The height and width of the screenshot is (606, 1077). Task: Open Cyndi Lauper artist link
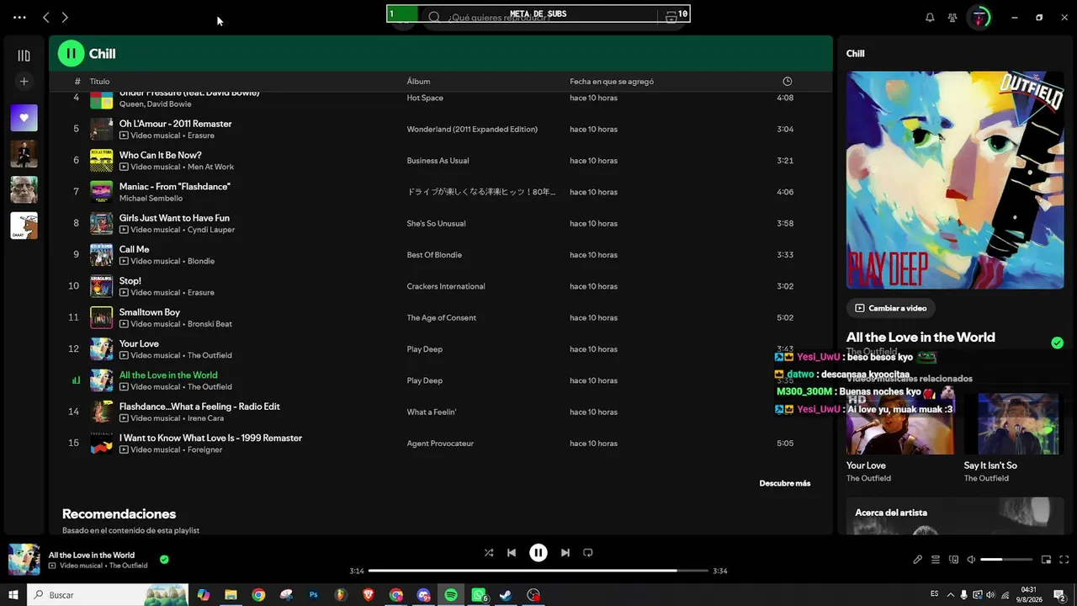coord(211,230)
